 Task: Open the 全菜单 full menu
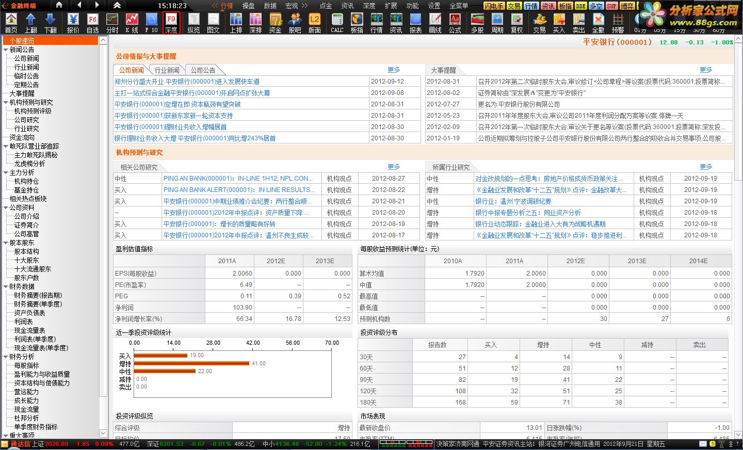[459, 6]
